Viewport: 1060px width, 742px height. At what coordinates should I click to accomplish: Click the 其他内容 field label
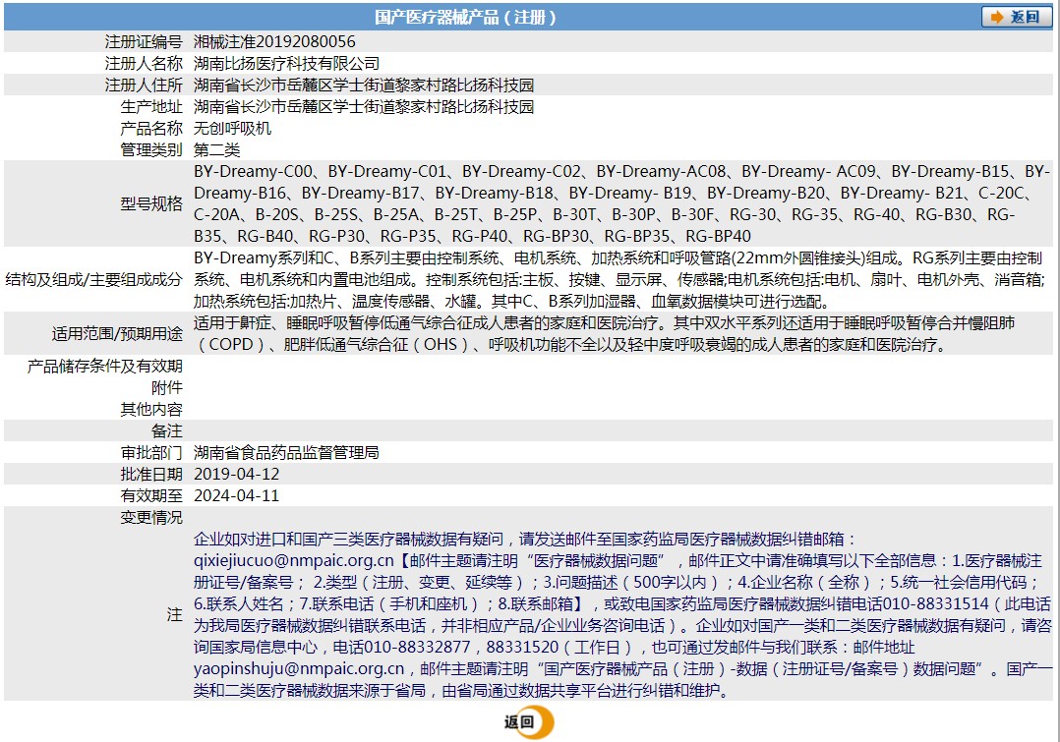click(x=151, y=410)
